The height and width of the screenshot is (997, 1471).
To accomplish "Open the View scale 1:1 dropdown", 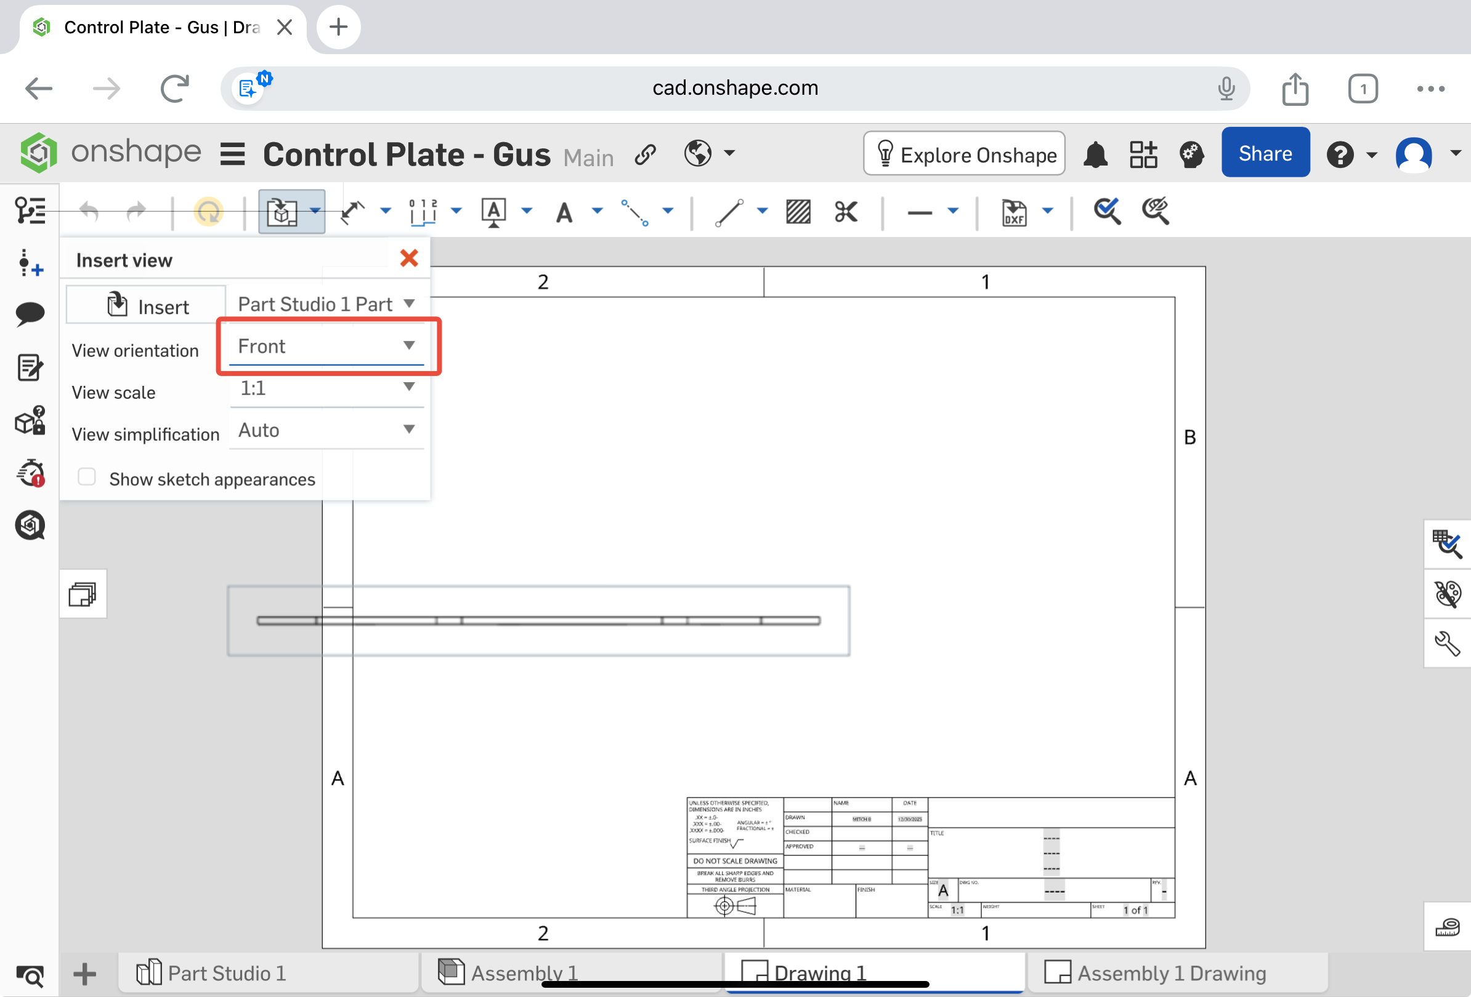I will click(x=326, y=388).
